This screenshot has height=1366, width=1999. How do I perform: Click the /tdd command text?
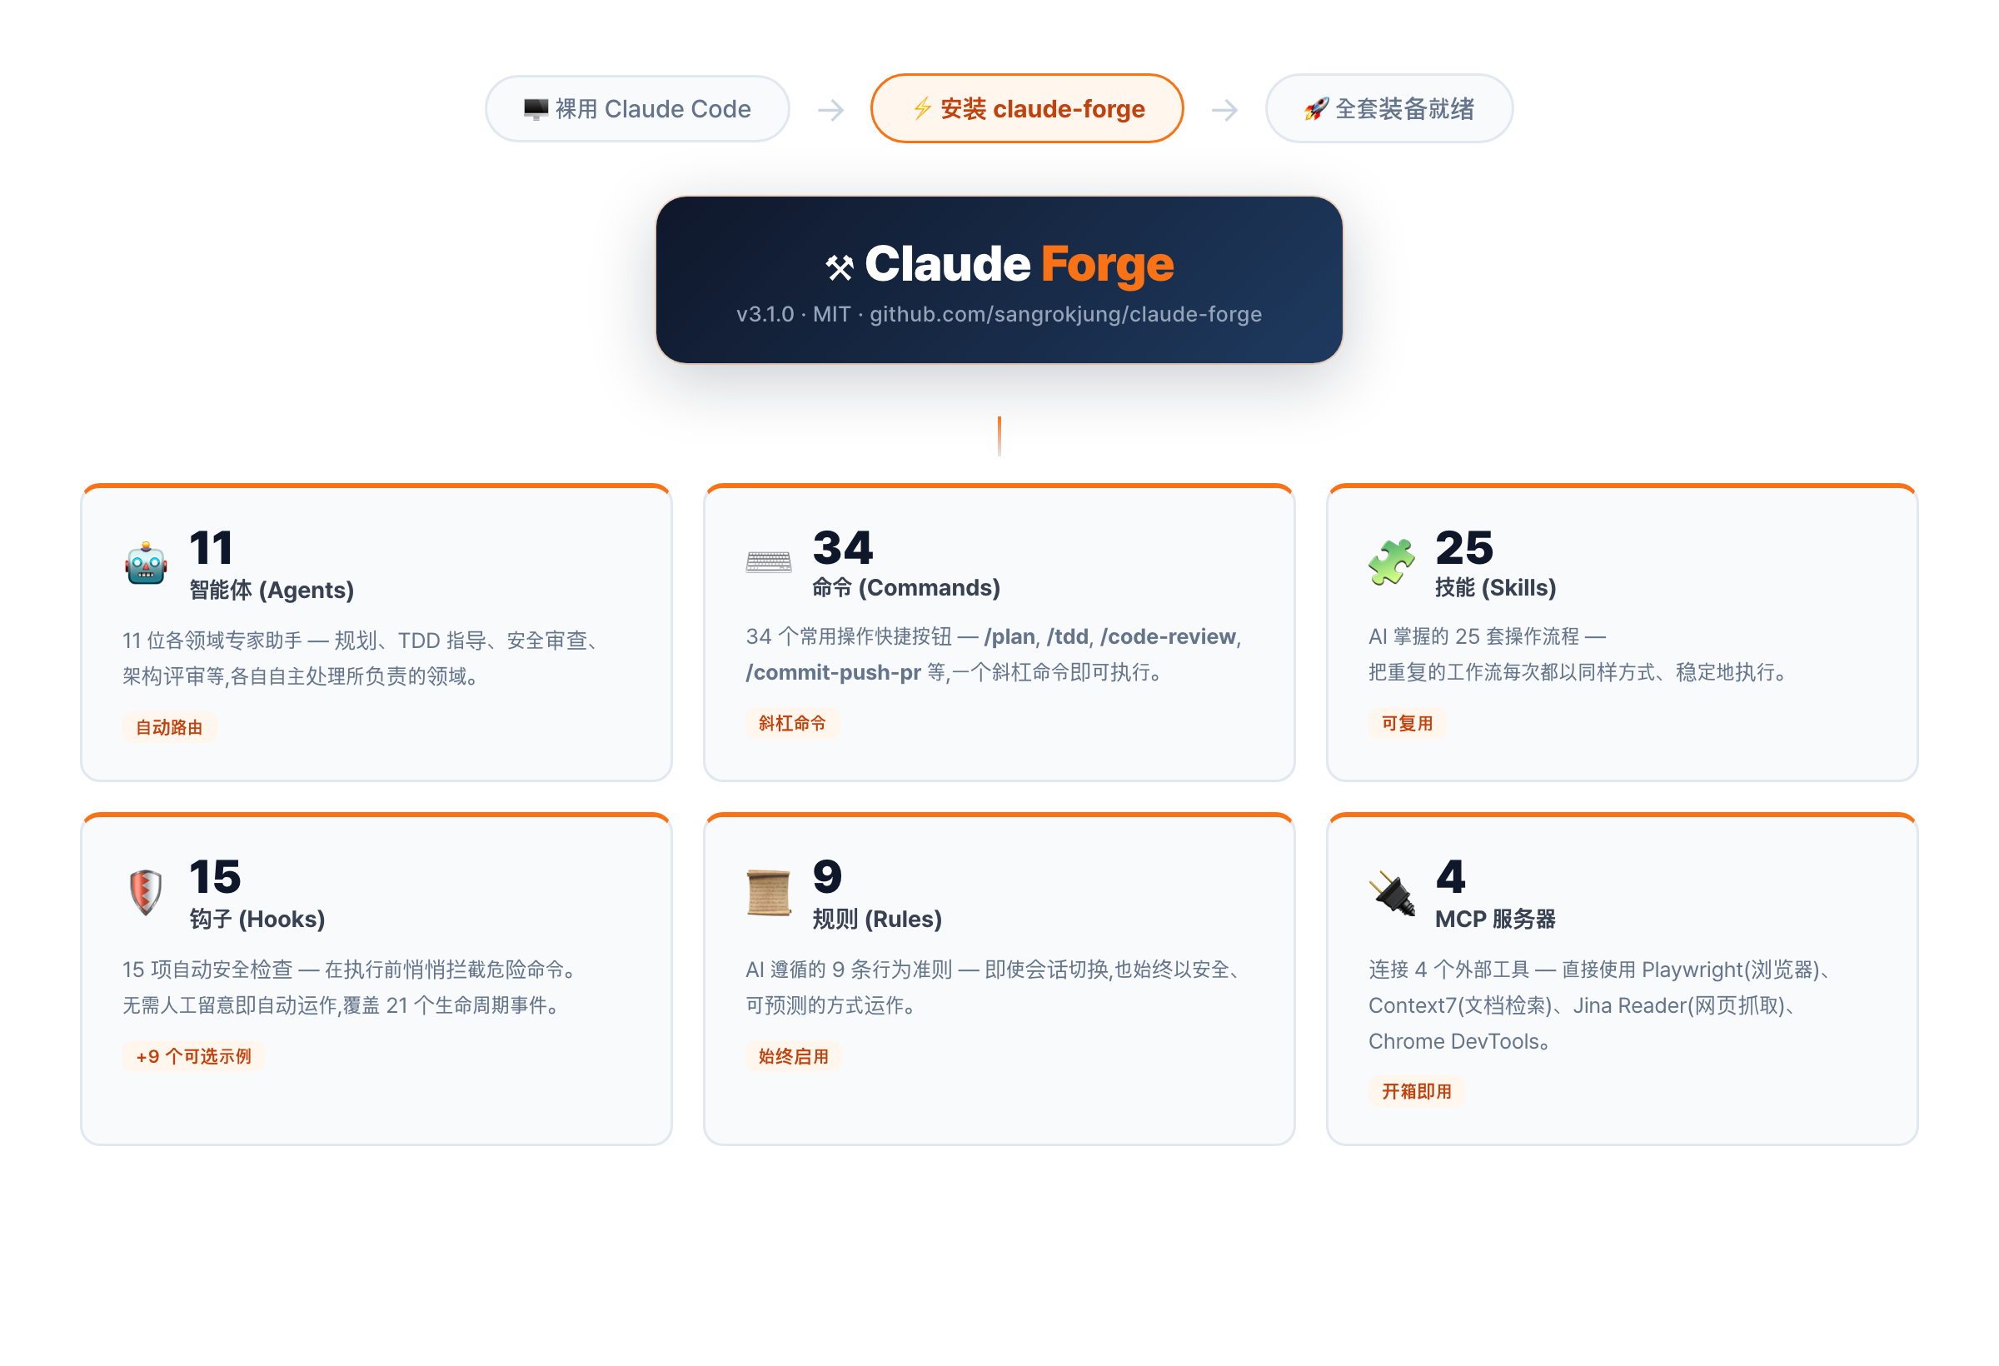(x=1068, y=636)
